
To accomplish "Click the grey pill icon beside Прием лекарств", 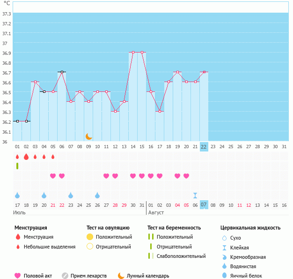I will pyautogui.click(x=65, y=276).
